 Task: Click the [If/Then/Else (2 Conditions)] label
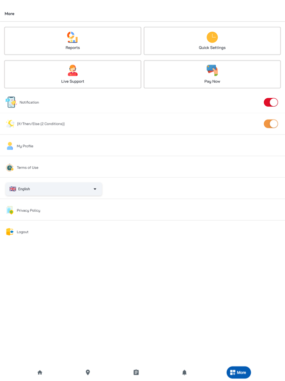pos(41,124)
